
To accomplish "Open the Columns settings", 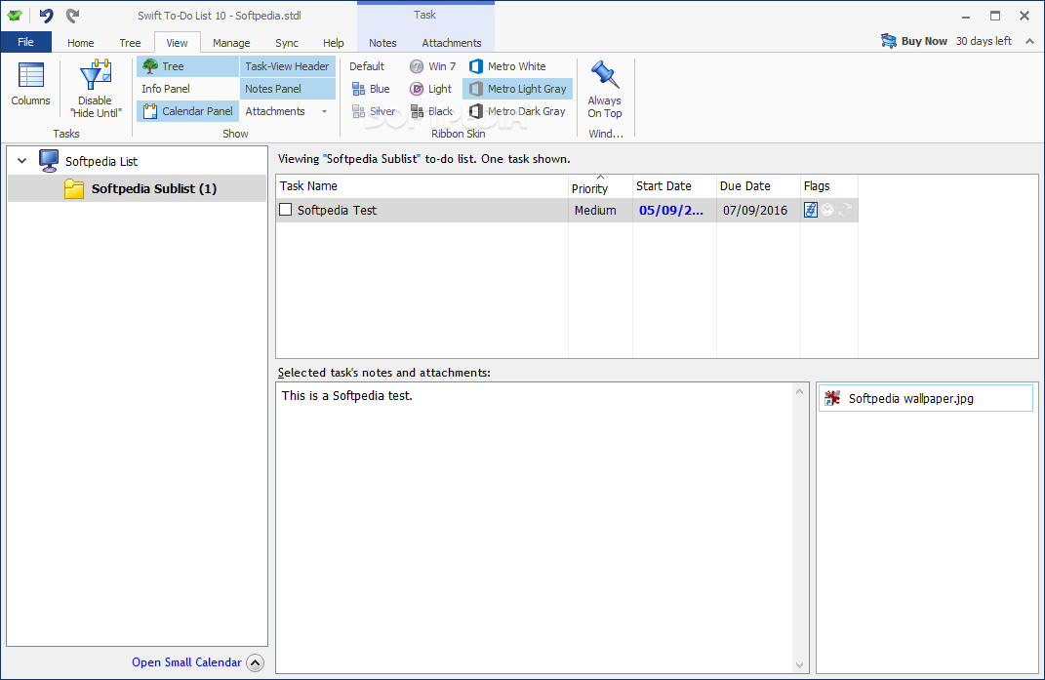I will (30, 84).
